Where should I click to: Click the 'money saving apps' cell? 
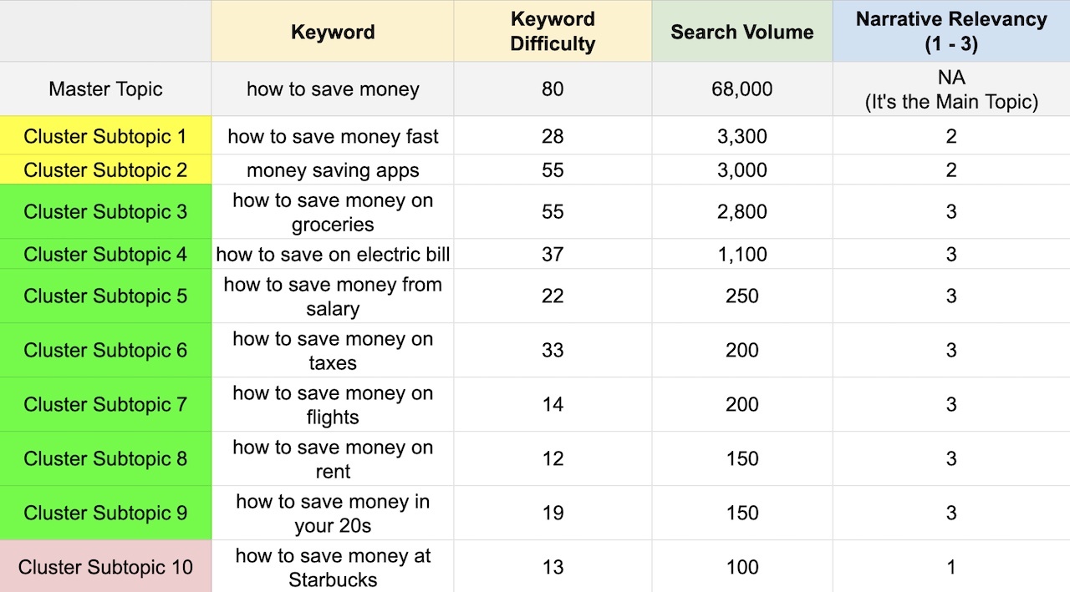[333, 170]
